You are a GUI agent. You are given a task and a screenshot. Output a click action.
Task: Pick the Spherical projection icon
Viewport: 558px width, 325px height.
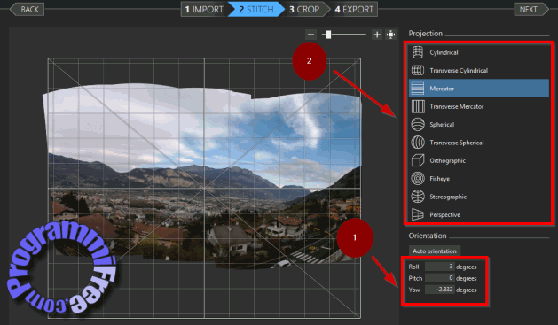pos(418,124)
